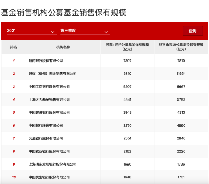The height and width of the screenshot is (184, 209).
Task: Click rank number 9
Action: [14, 164]
